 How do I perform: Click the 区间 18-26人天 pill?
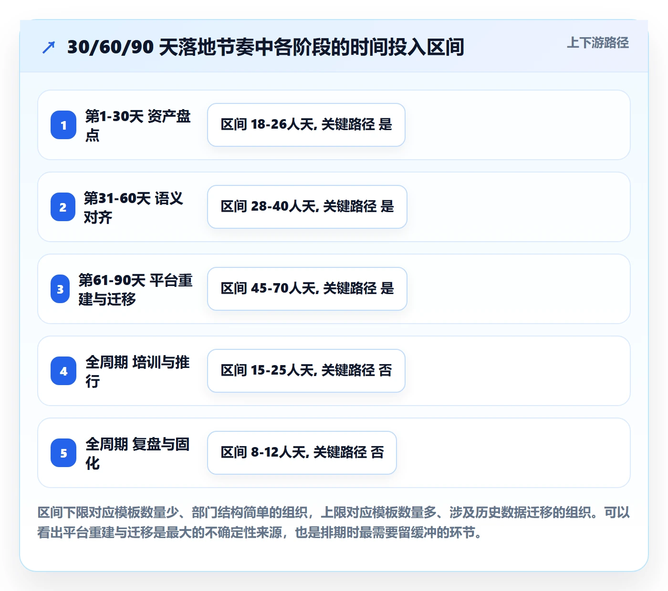coord(306,125)
